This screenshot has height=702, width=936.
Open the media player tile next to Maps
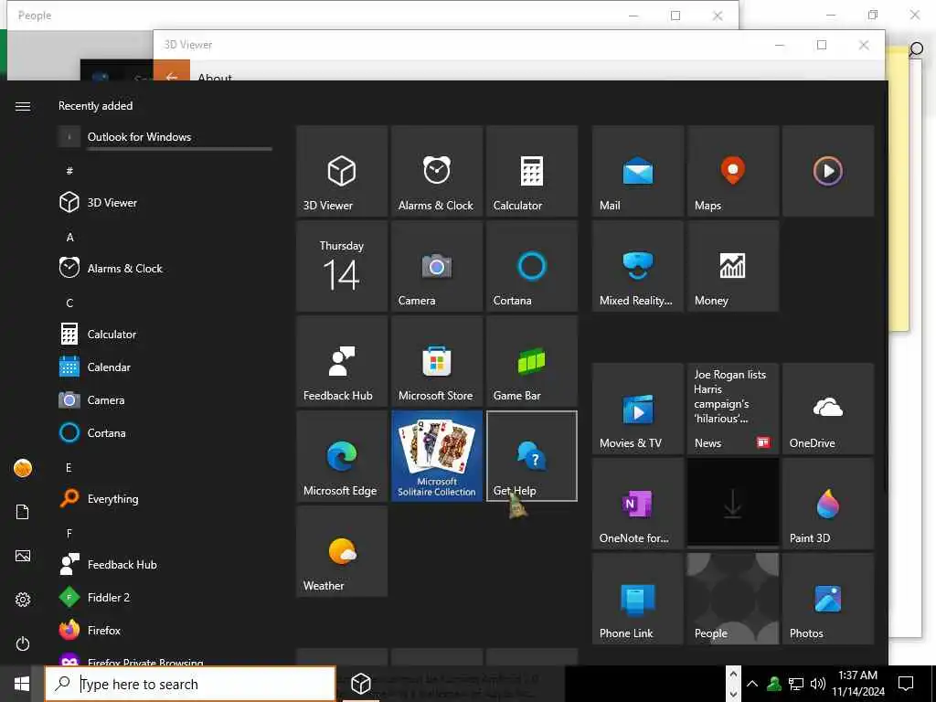[827, 171]
